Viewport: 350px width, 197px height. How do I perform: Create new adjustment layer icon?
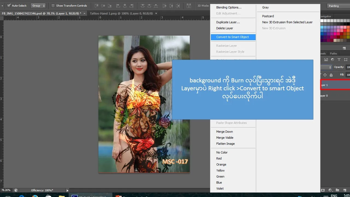[330, 190]
